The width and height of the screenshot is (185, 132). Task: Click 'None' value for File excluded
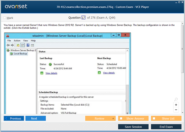click(64, 109)
